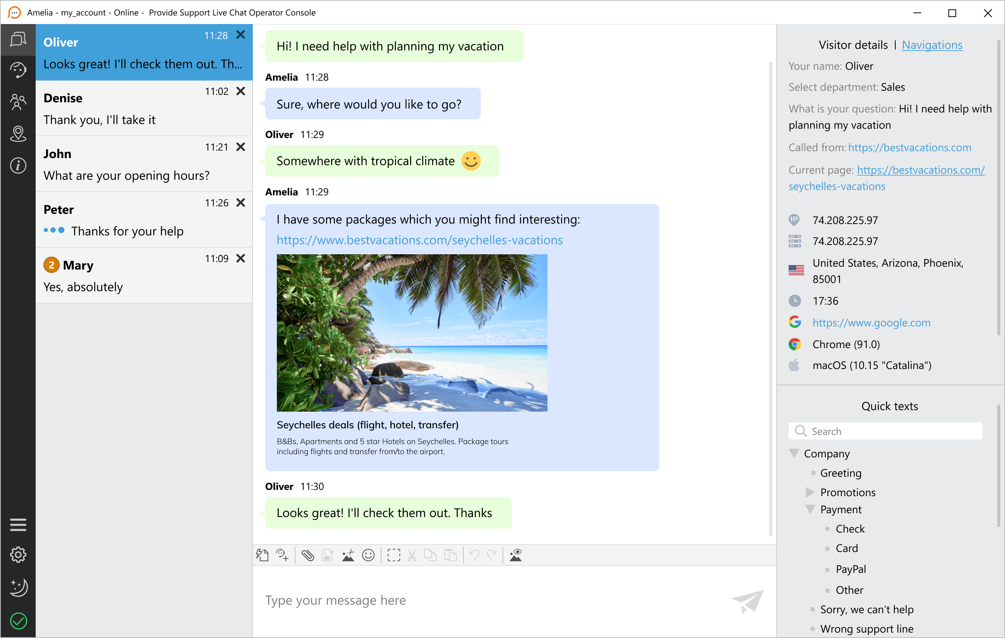
Task: Insert an emoji into the message
Action: (368, 555)
